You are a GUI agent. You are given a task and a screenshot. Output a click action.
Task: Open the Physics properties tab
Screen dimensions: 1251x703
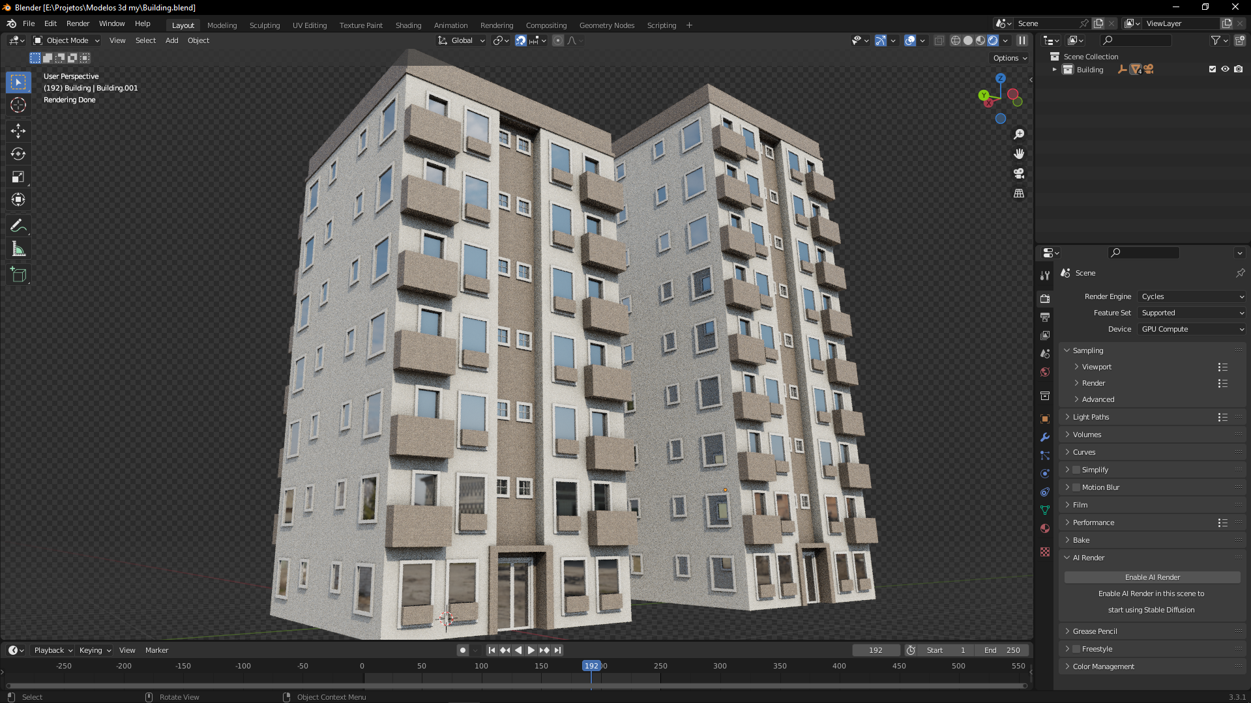pyautogui.click(x=1045, y=474)
